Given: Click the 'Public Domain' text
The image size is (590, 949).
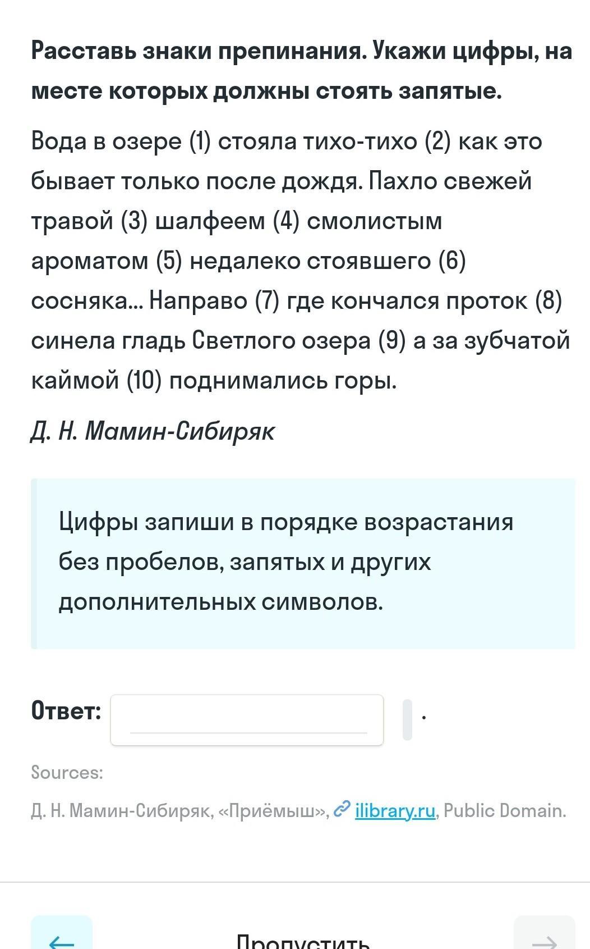Looking at the screenshot, I should 504,811.
